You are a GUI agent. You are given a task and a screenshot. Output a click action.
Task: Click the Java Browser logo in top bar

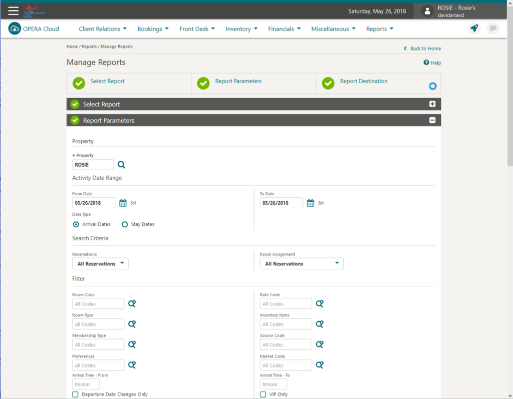tap(34, 11)
